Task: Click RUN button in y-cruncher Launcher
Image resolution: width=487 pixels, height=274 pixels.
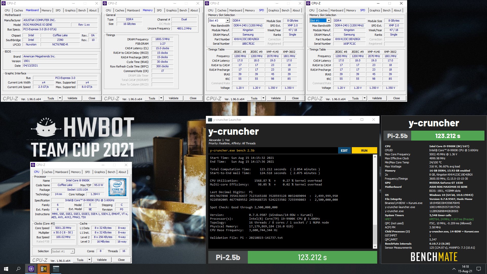Action: pos(364,150)
